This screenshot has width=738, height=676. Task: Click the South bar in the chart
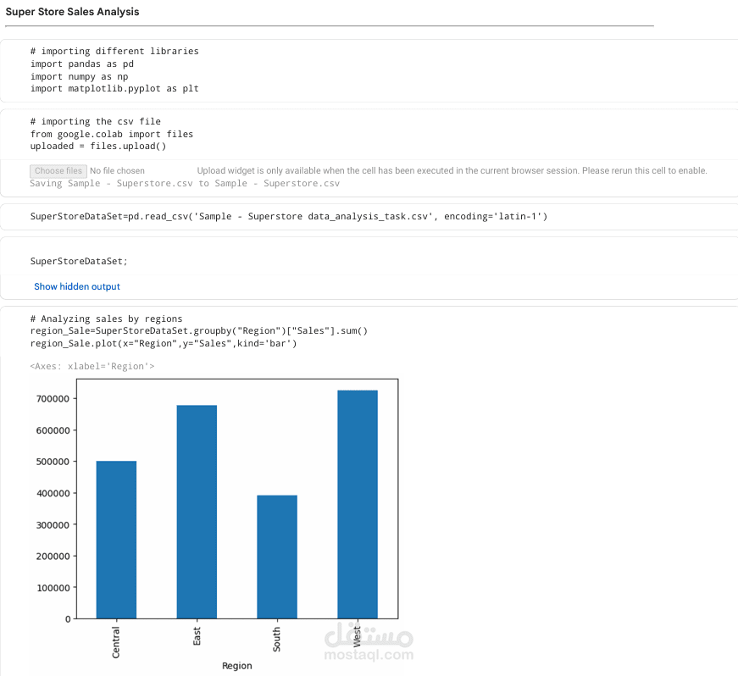coord(277,557)
